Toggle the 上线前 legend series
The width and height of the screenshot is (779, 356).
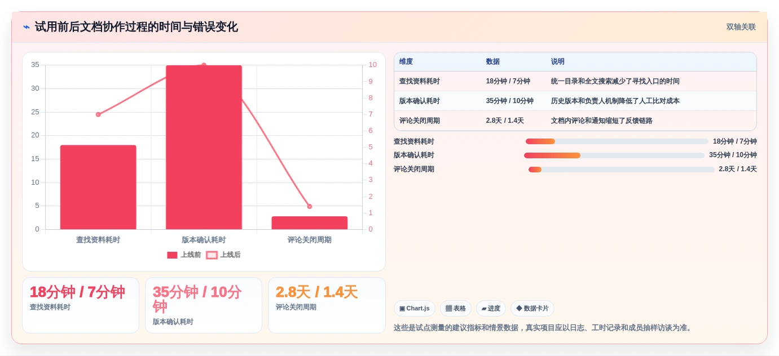[x=184, y=255]
